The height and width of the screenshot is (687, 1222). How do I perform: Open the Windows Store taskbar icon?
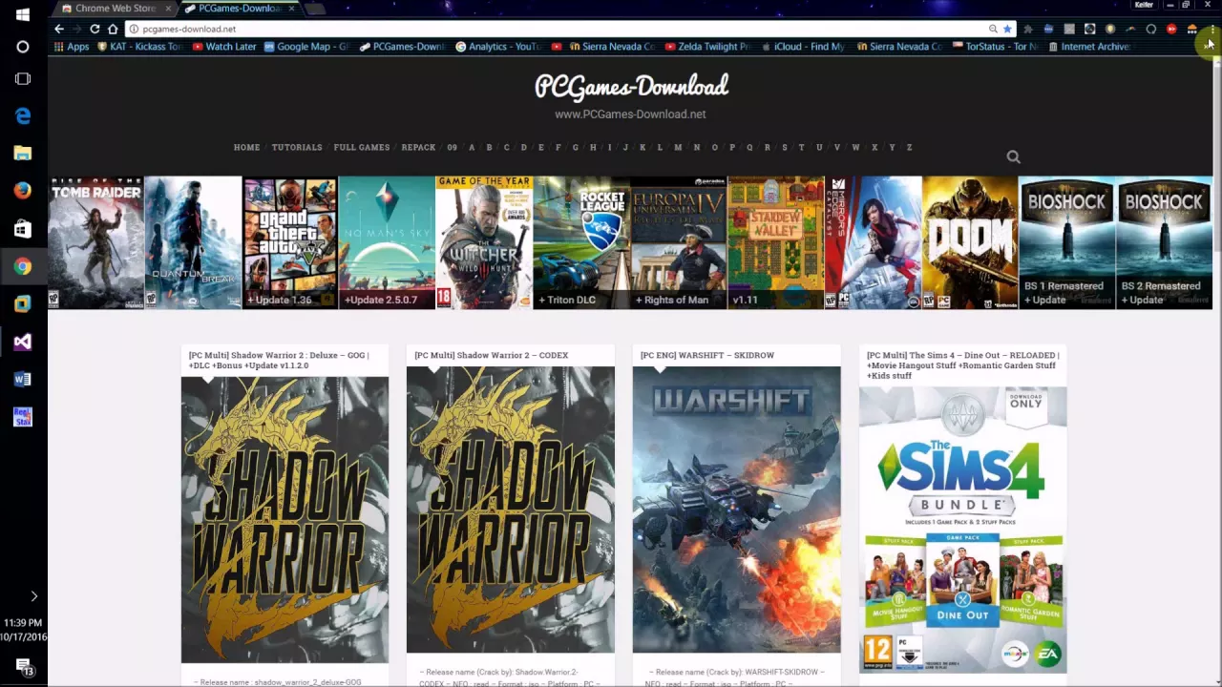click(x=23, y=229)
